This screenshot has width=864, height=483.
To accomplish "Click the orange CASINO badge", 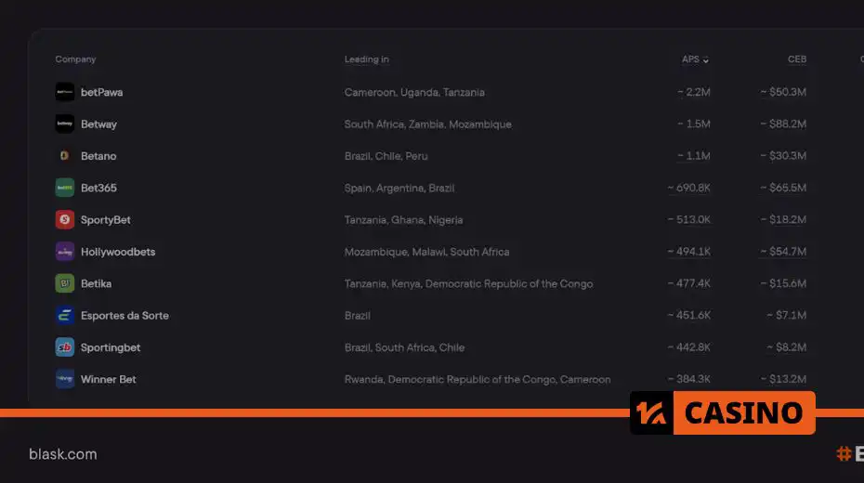I will click(x=723, y=412).
